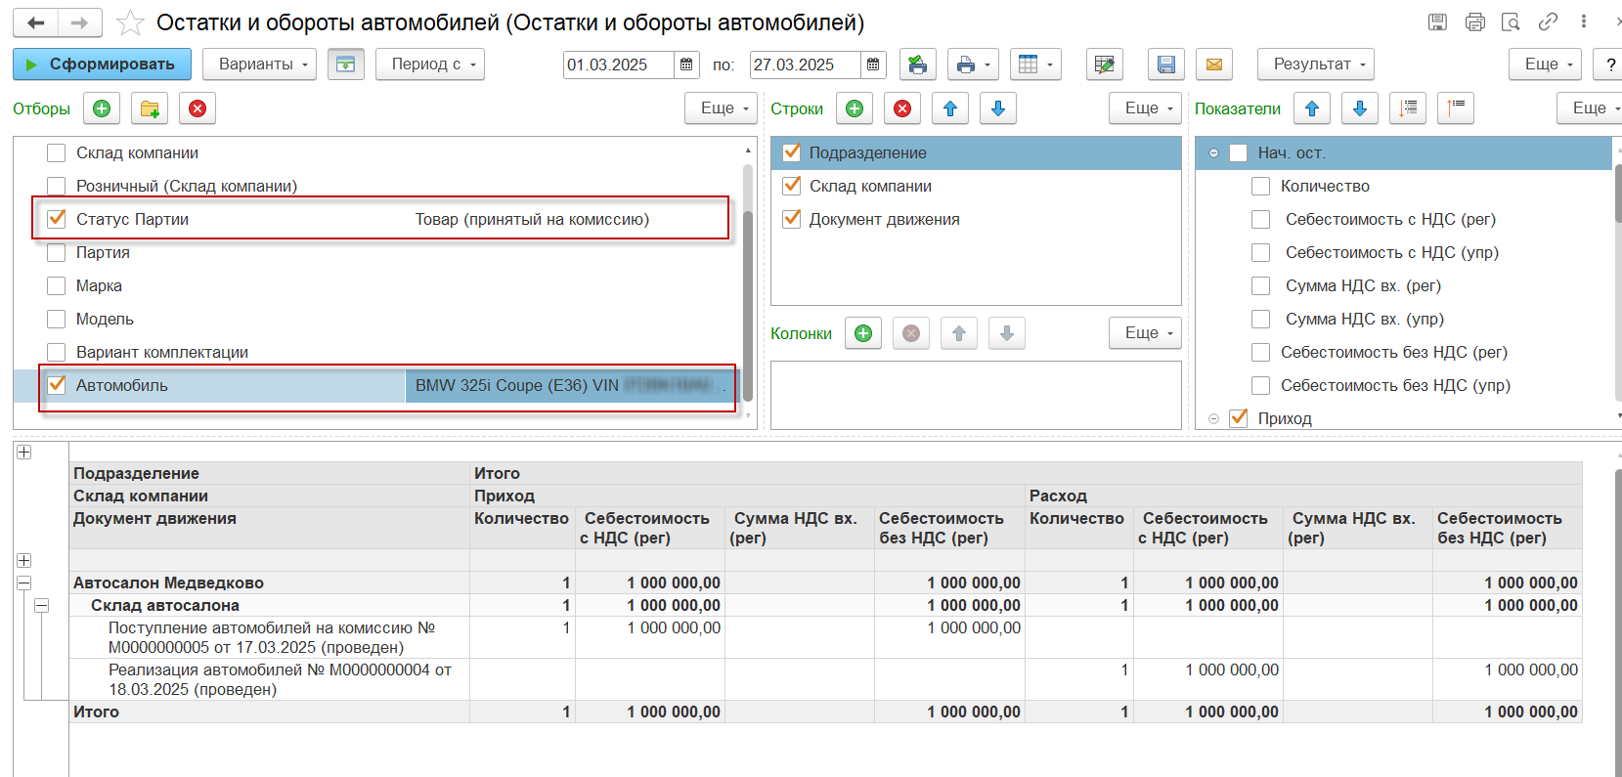1622x777 pixels.
Task: Open Еще menu in main toolbar
Action: 1546,65
